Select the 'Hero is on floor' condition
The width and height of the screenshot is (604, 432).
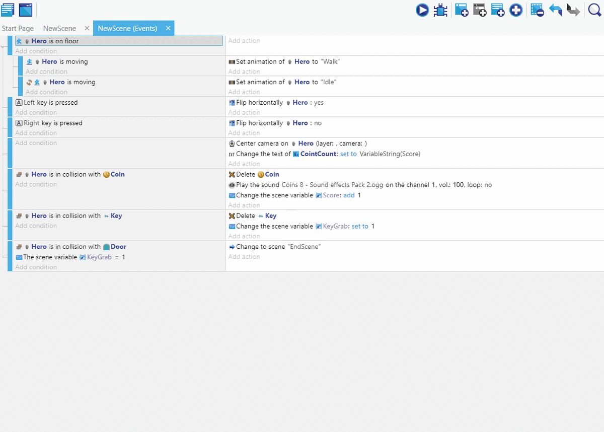119,41
